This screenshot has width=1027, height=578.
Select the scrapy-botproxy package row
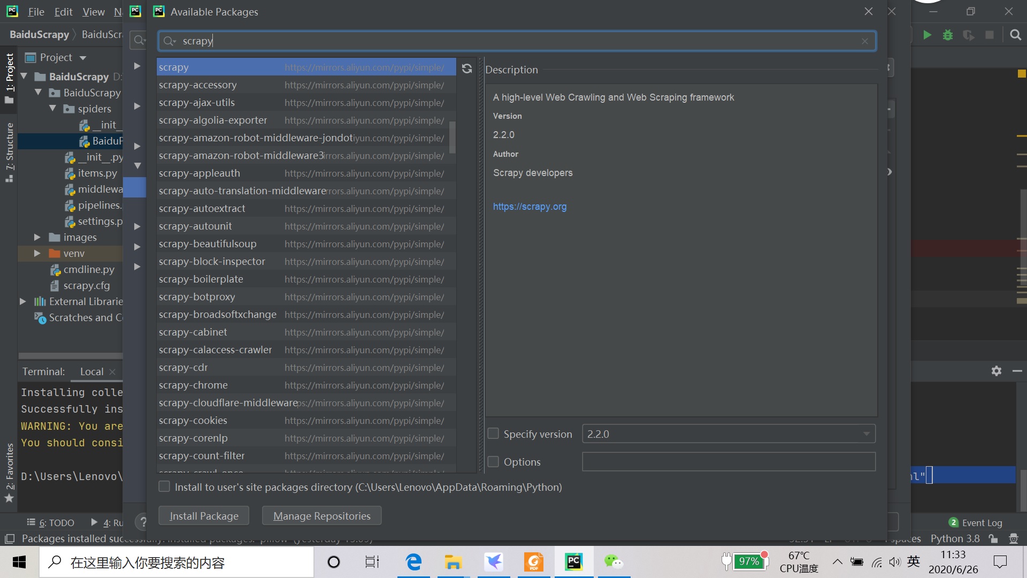click(x=306, y=296)
